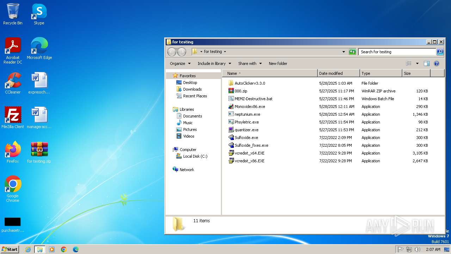Click the Back navigation arrow
The width and height of the screenshot is (451, 254).
click(x=172, y=52)
